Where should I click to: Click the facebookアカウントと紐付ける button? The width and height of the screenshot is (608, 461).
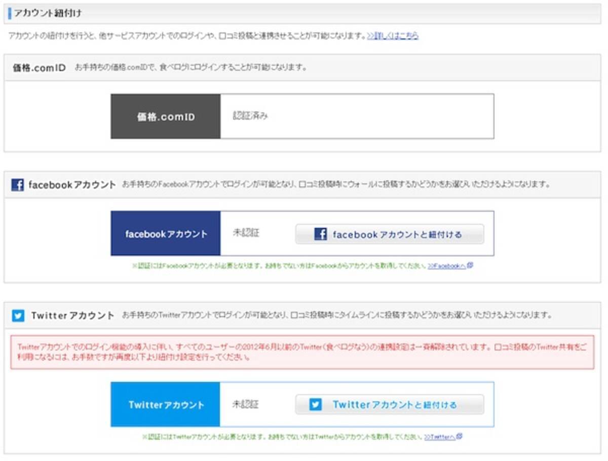pos(389,234)
